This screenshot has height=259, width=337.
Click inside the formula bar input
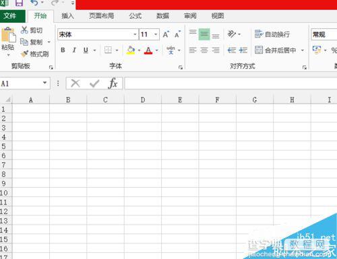[x=231, y=83]
